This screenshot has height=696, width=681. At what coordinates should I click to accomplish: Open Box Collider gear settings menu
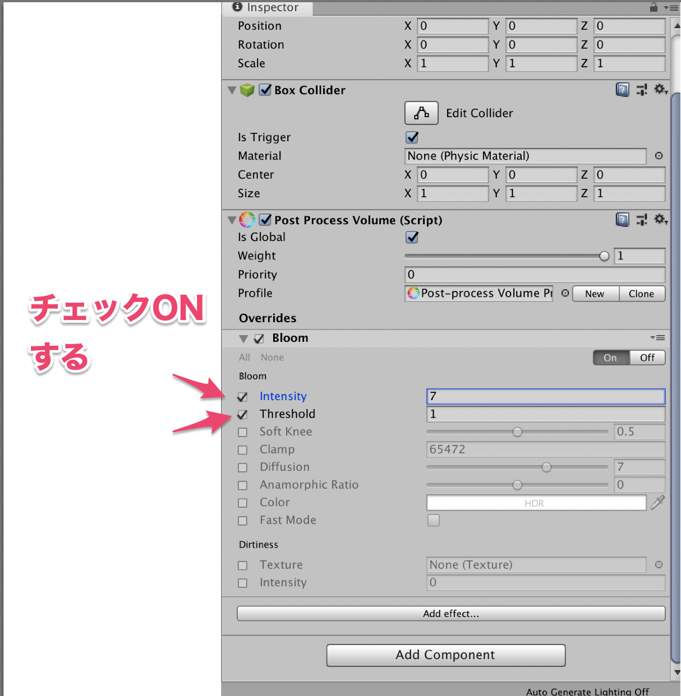(x=661, y=89)
